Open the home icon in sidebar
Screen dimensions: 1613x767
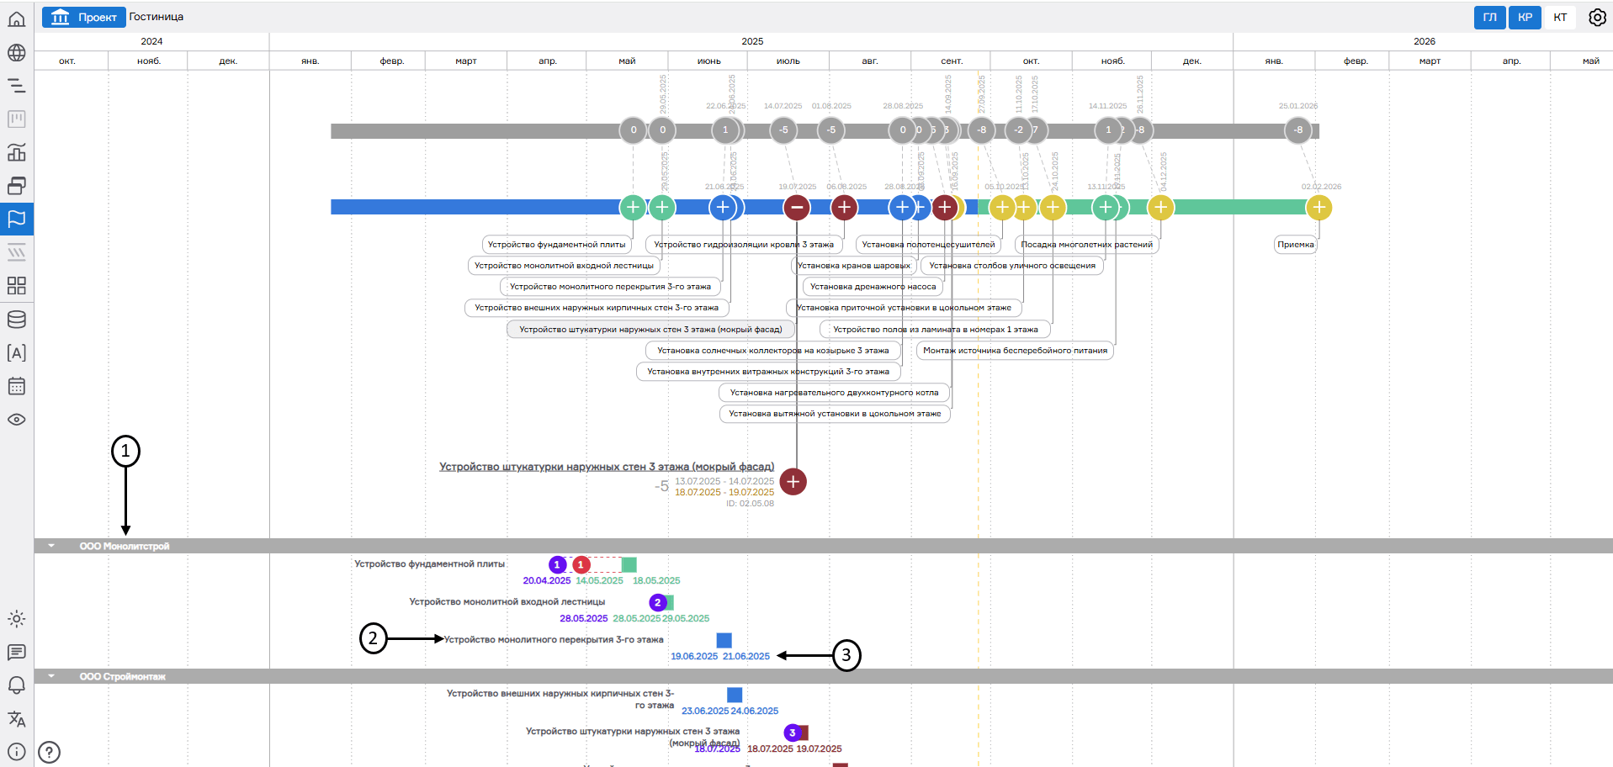(16, 19)
